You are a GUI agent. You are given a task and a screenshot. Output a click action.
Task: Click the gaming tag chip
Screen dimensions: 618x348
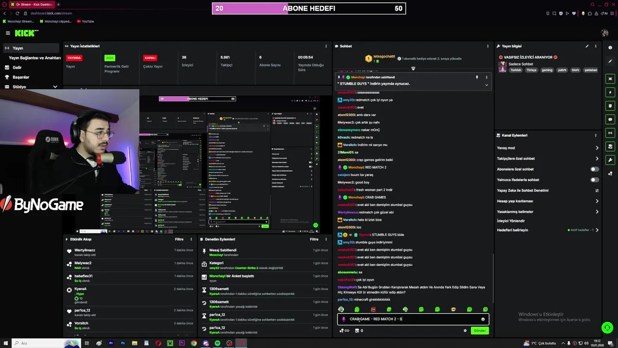[547, 70]
